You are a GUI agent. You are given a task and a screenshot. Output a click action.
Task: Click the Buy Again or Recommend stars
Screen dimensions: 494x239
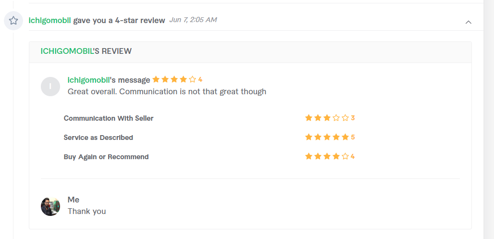coord(327,156)
